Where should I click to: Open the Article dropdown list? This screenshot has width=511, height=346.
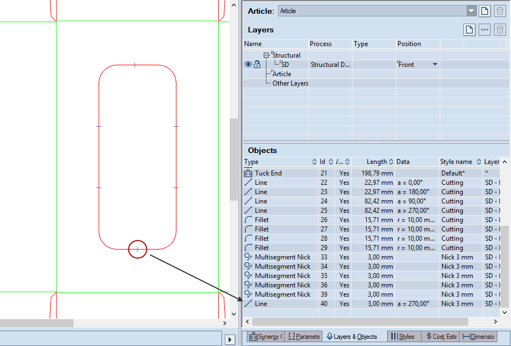pyautogui.click(x=471, y=11)
